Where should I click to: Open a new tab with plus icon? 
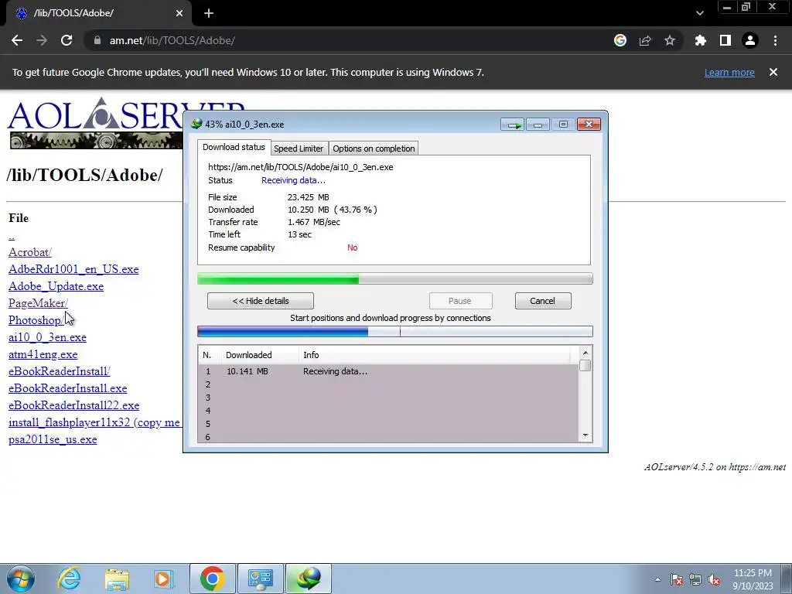click(x=209, y=13)
